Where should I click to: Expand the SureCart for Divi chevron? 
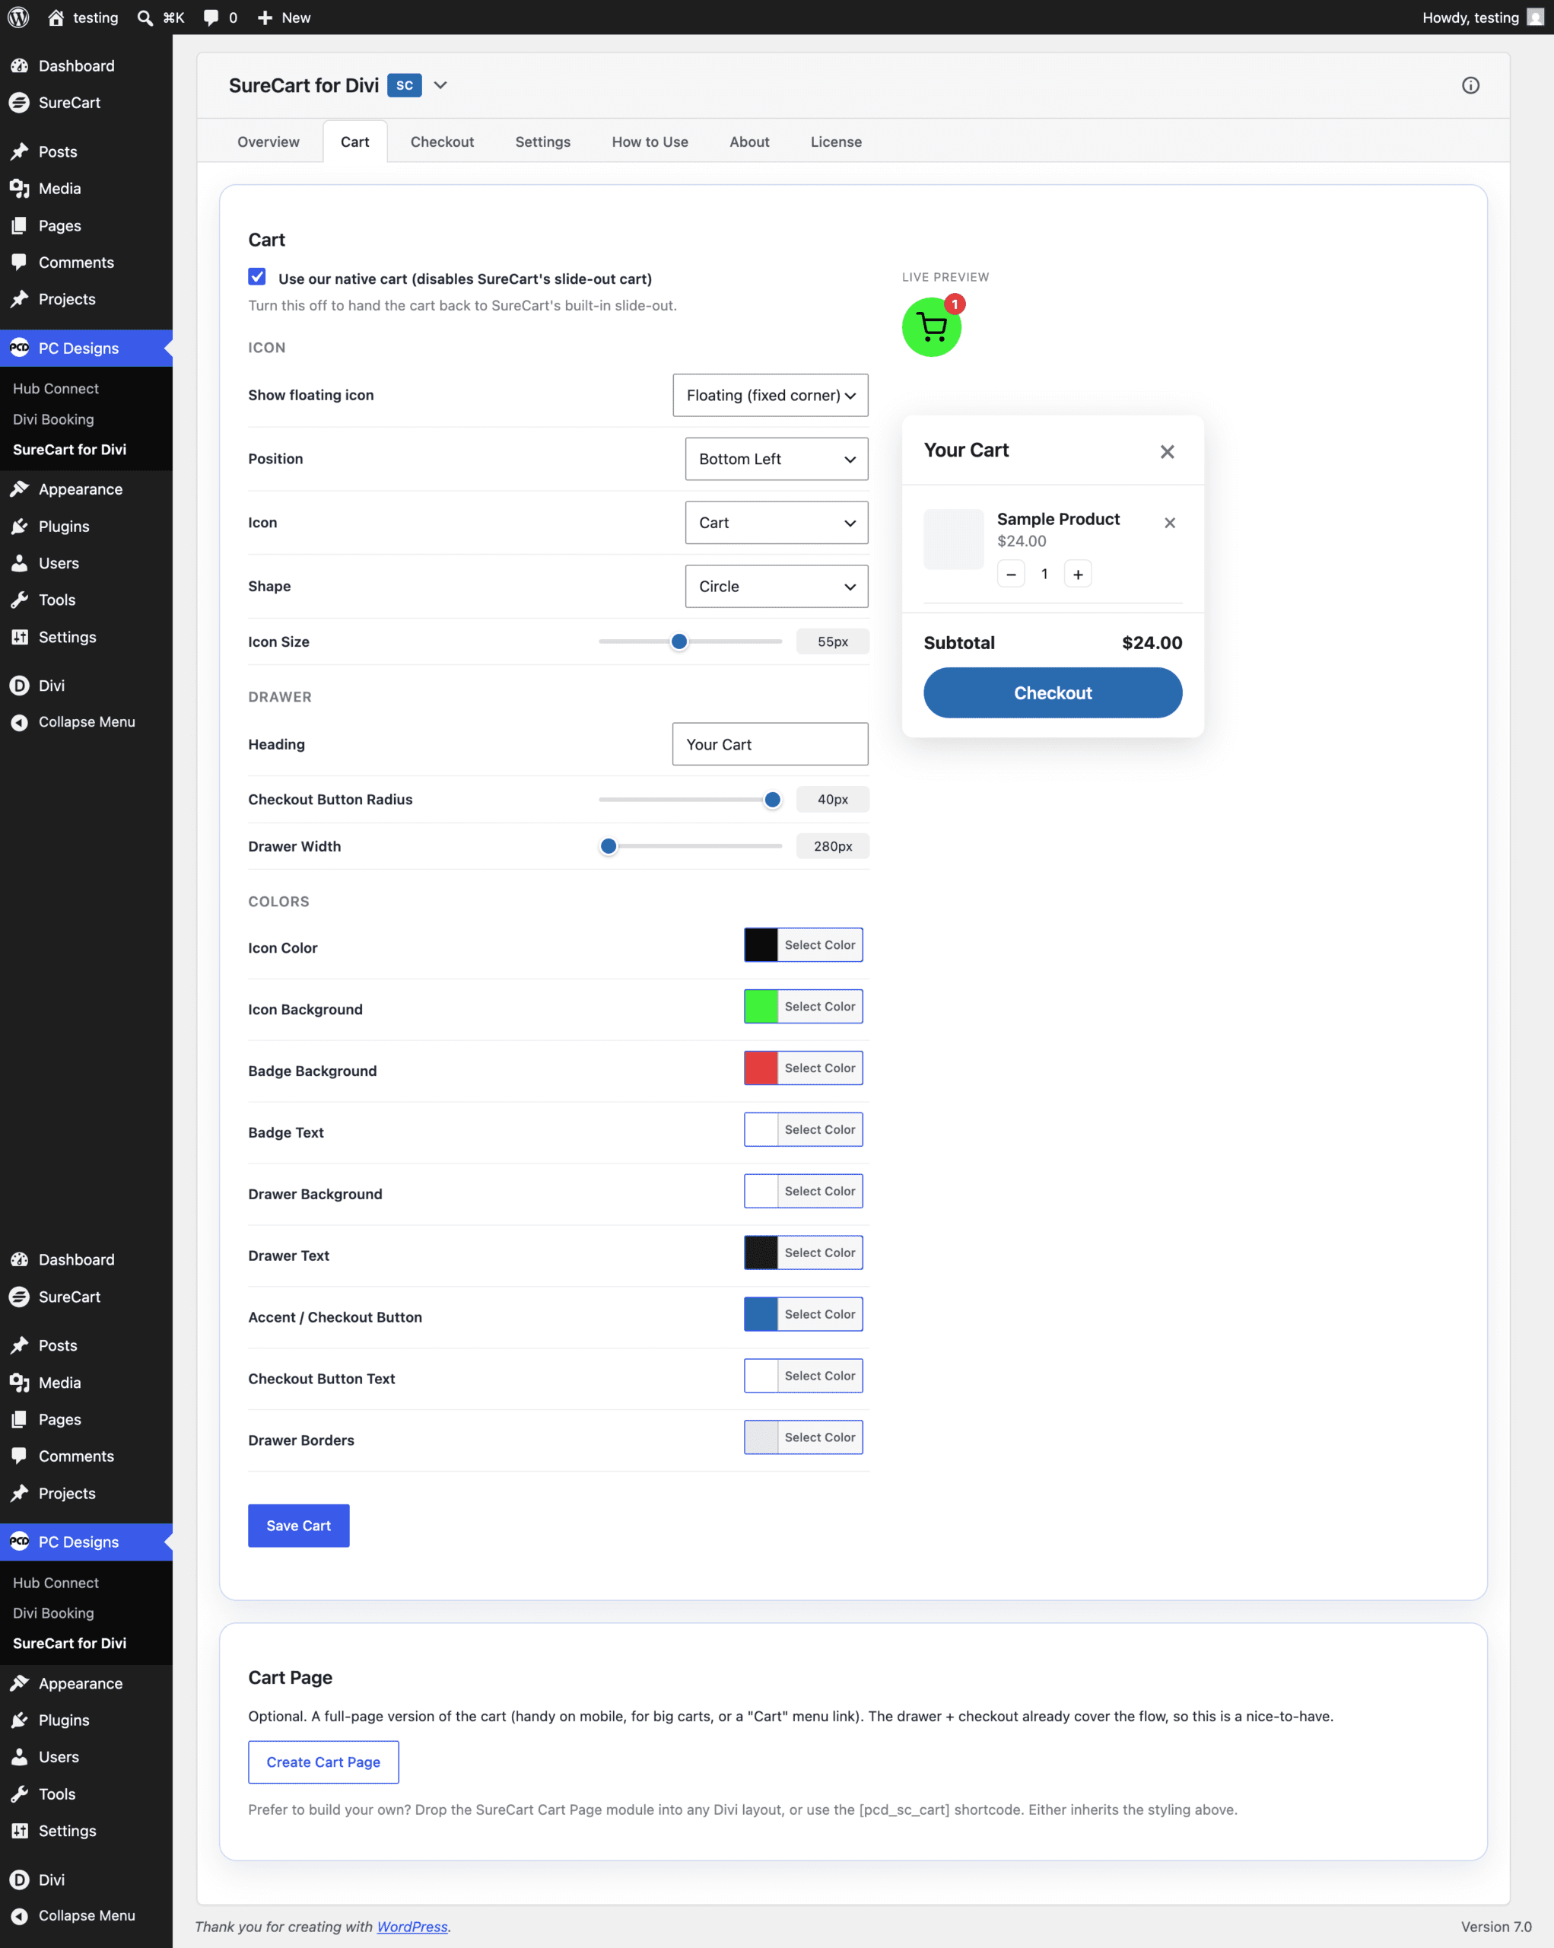click(440, 85)
